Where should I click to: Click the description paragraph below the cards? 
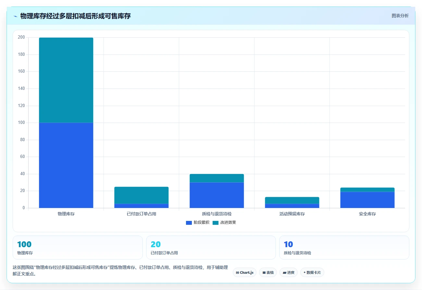click(x=120, y=271)
